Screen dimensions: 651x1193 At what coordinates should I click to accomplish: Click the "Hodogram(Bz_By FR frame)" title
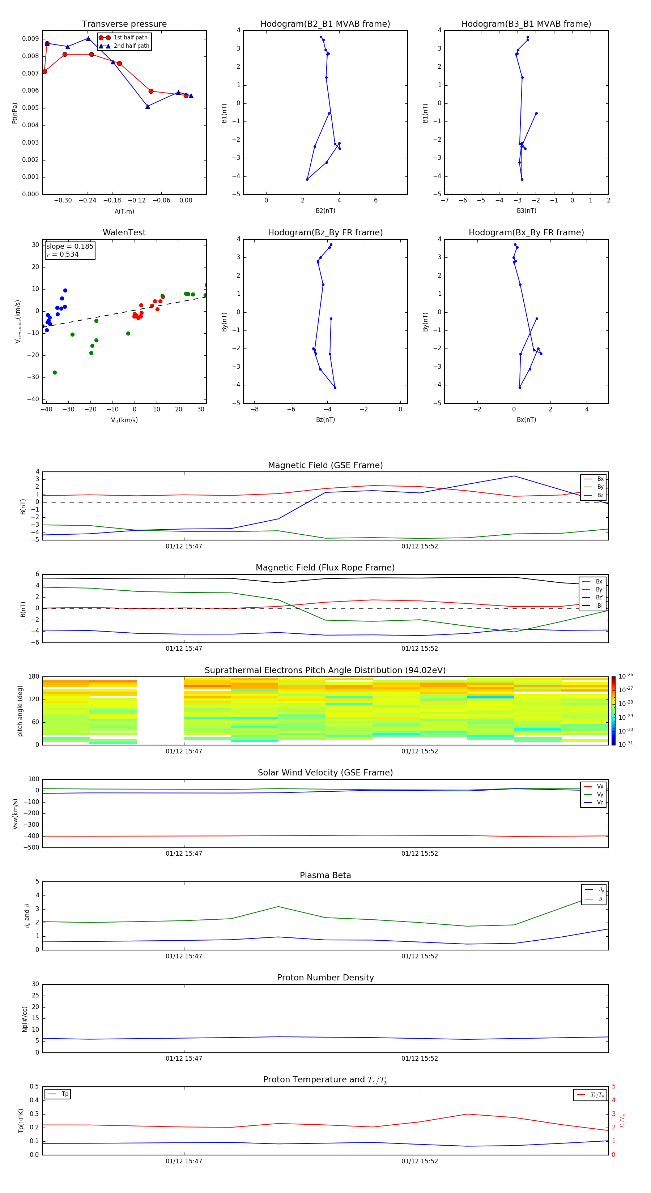pyautogui.click(x=325, y=232)
